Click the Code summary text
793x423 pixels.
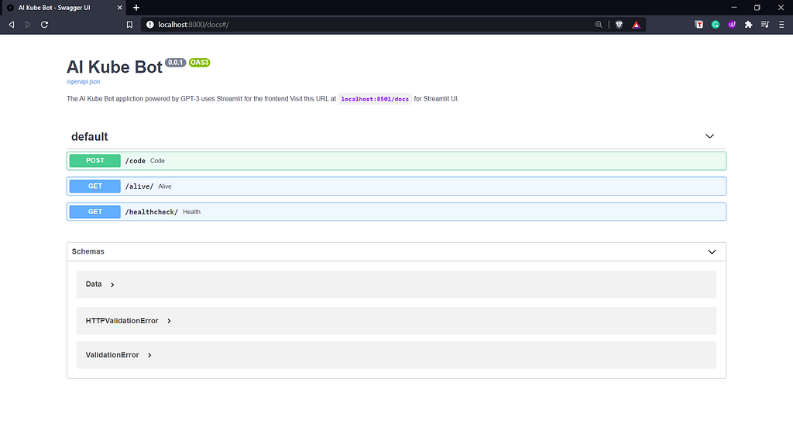[157, 161]
